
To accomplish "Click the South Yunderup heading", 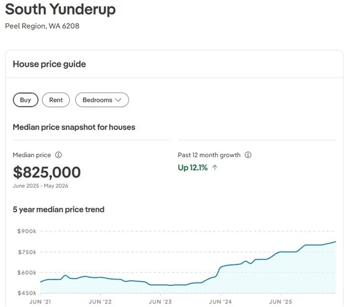I will pos(60,9).
